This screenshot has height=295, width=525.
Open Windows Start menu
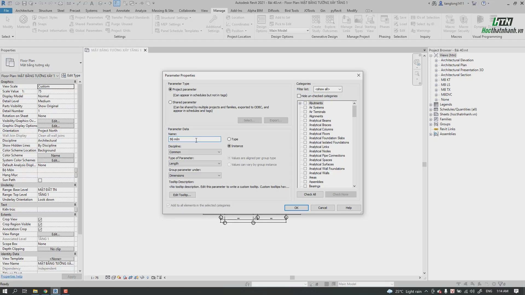[x=5, y=291]
